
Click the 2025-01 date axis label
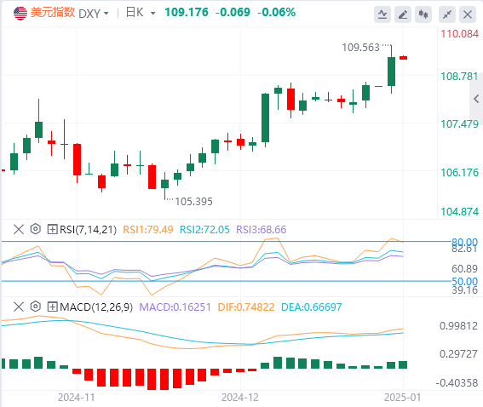click(x=402, y=398)
